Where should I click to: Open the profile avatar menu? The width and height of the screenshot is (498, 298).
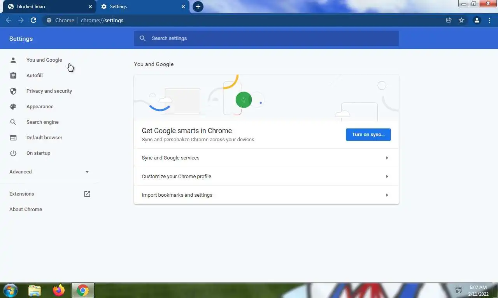pos(477,20)
